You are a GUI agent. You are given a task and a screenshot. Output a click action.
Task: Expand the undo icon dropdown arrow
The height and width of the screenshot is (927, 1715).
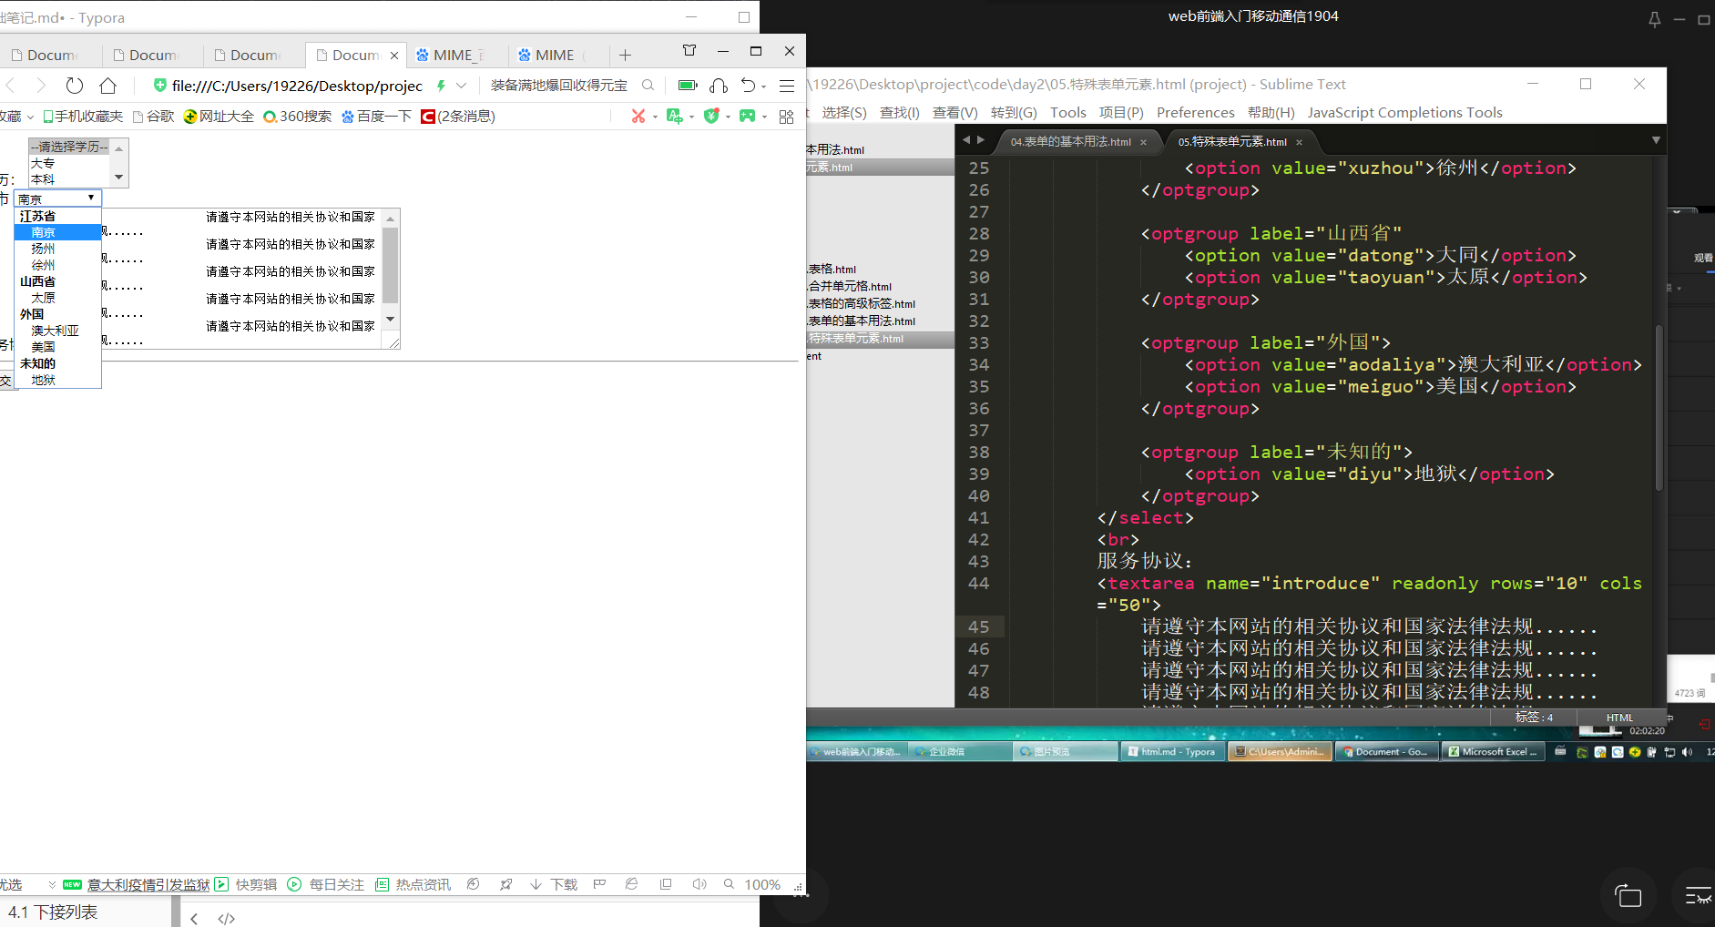[x=763, y=87]
